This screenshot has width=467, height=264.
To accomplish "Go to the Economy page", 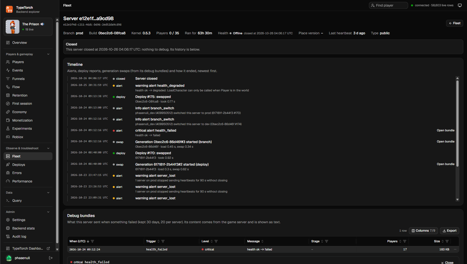I will click(x=28, y=112).
